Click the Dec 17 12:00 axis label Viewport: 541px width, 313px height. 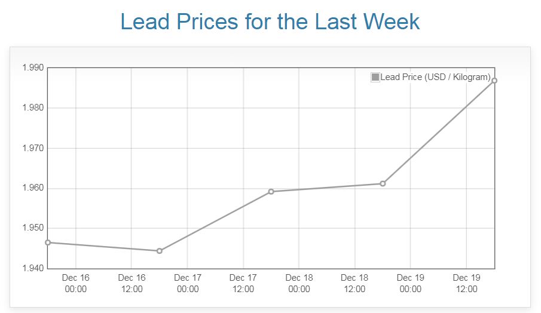(x=243, y=283)
